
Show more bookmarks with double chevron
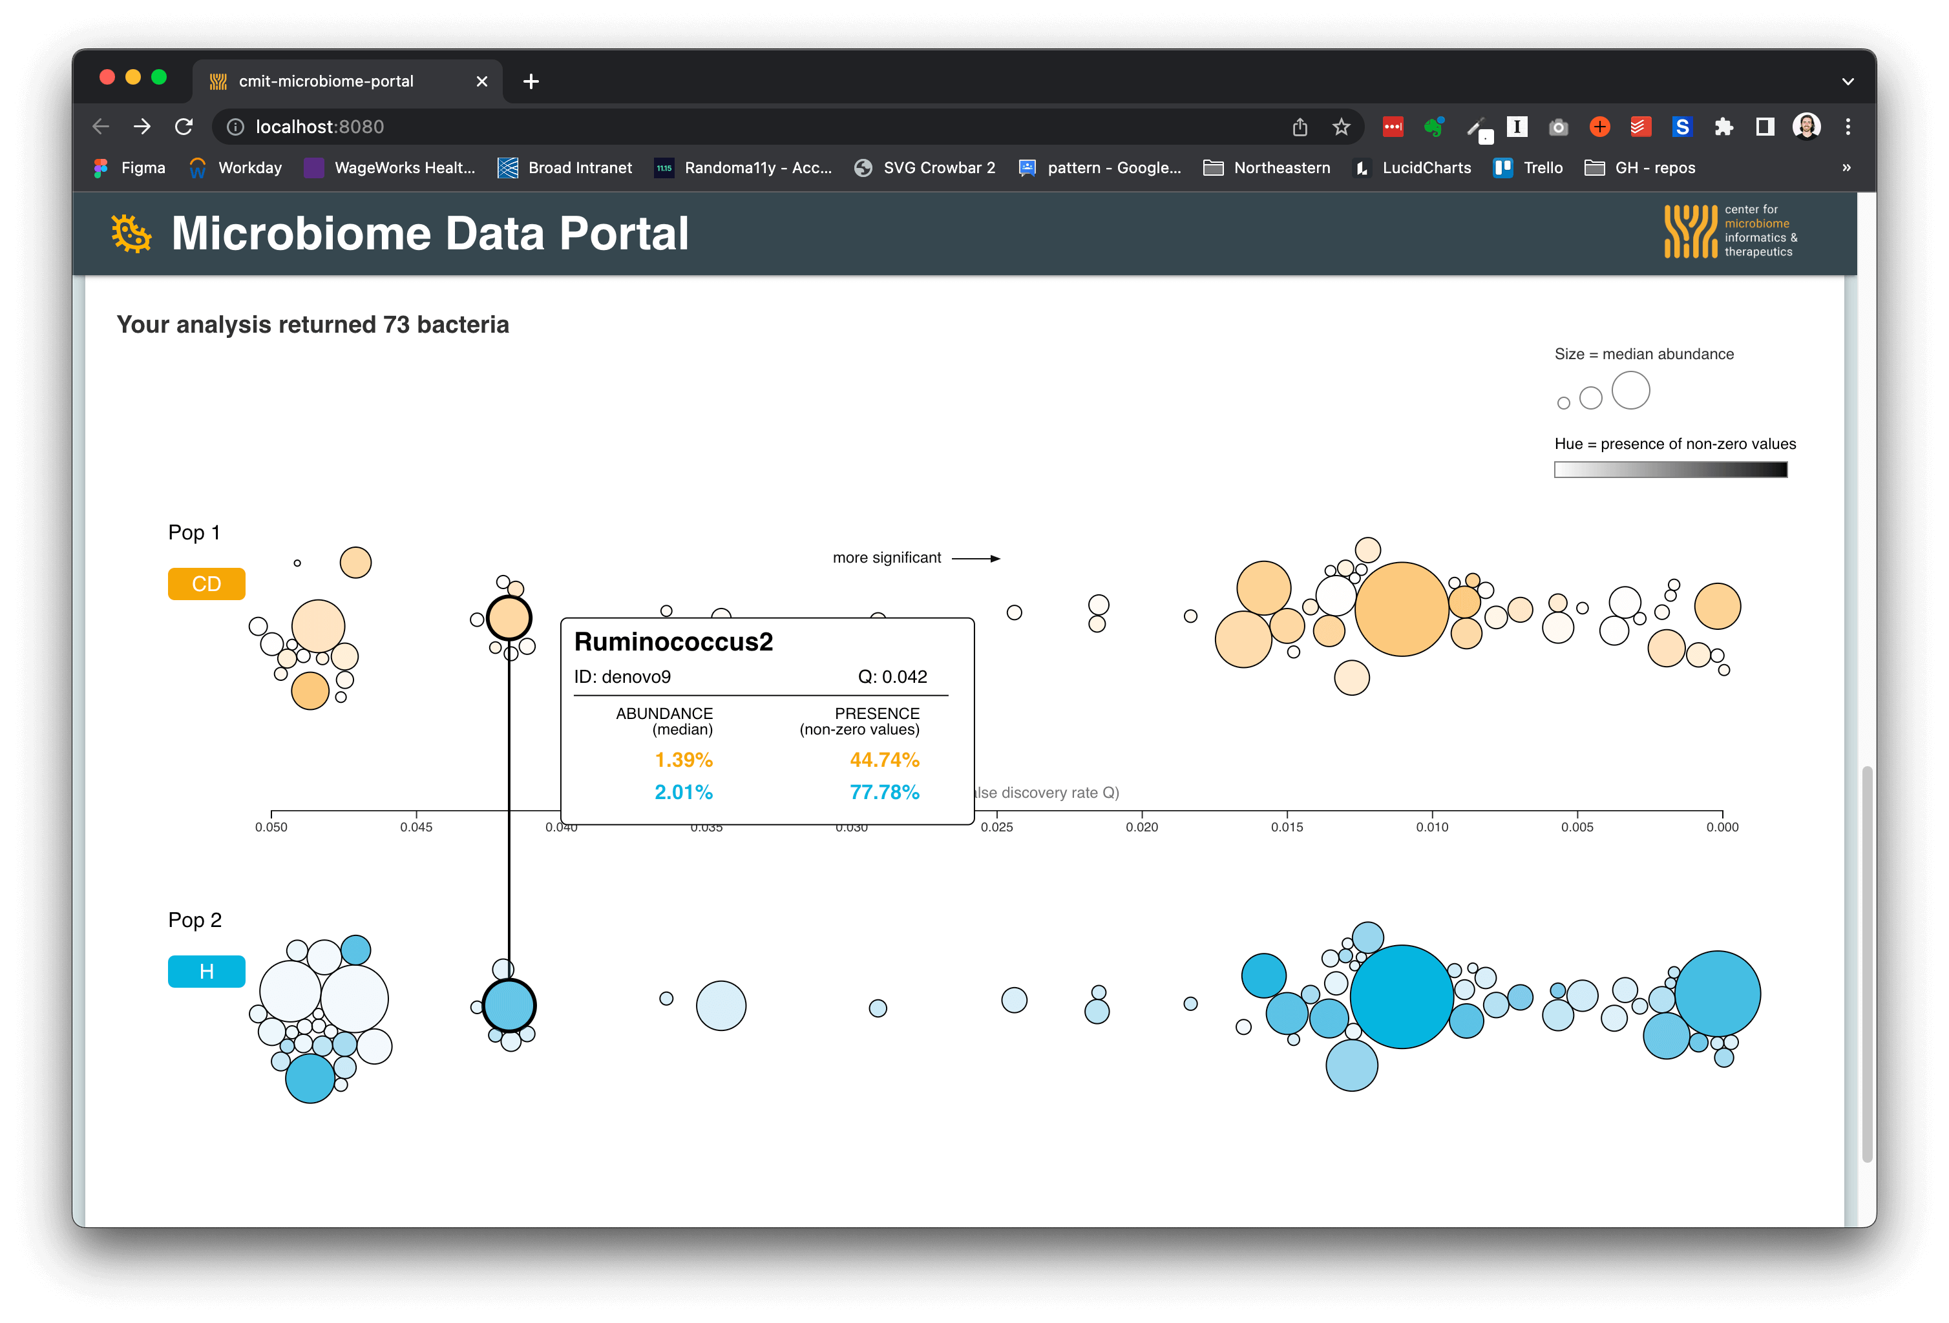(x=1846, y=168)
